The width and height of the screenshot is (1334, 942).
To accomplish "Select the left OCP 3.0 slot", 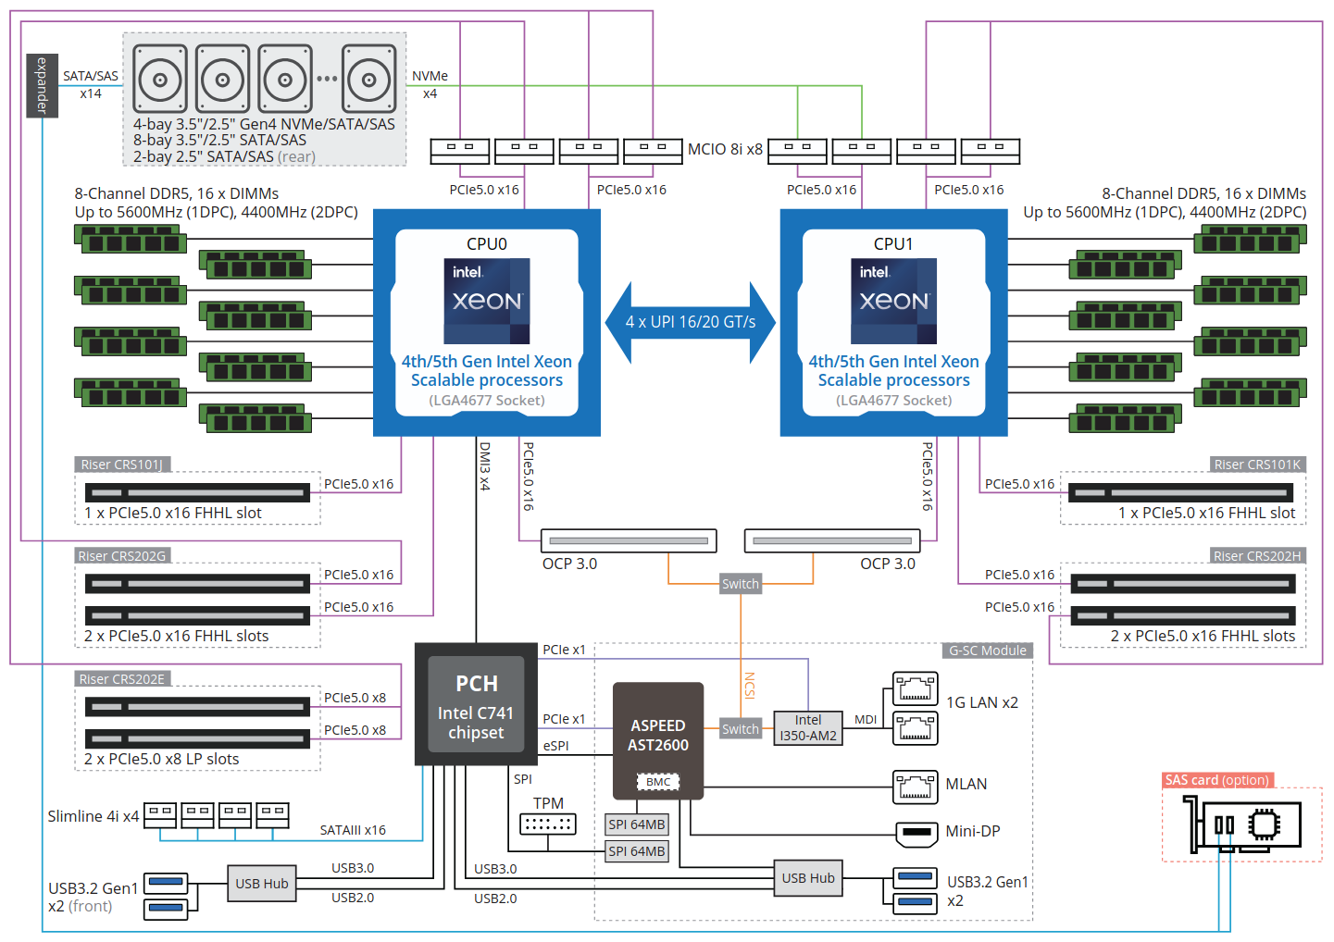I will pyautogui.click(x=629, y=540).
